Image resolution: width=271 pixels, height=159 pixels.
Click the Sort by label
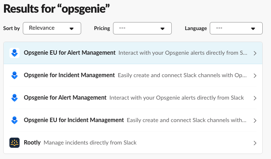tap(12, 28)
